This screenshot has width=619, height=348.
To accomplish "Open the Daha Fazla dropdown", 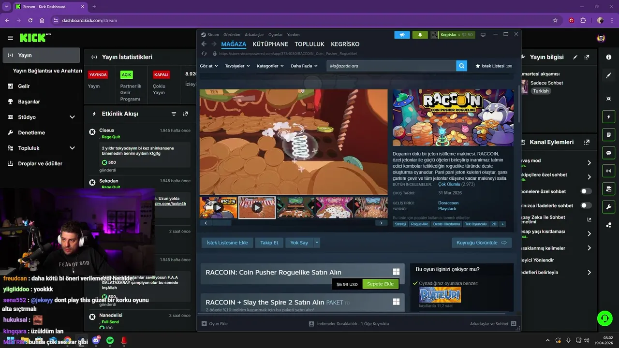I will (x=304, y=66).
